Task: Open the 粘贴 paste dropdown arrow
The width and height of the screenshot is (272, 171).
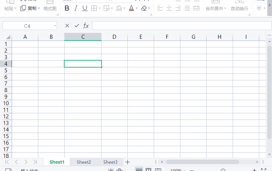Action: click(15, 8)
